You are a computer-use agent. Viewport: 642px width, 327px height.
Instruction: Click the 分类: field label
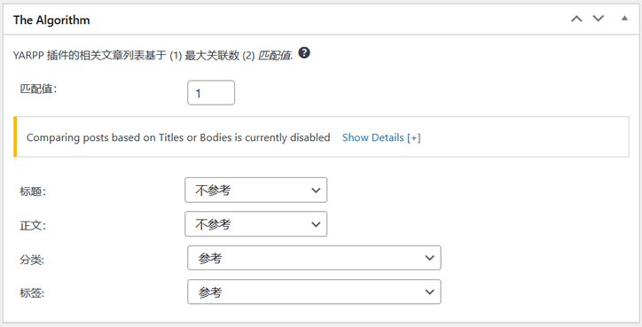click(x=32, y=260)
